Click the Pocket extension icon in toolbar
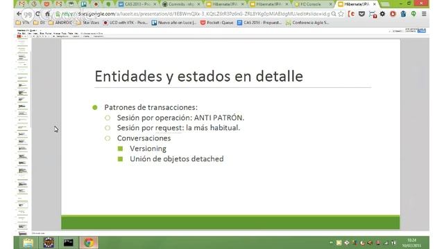Viewport: 444px width, 249px height. (361, 14)
